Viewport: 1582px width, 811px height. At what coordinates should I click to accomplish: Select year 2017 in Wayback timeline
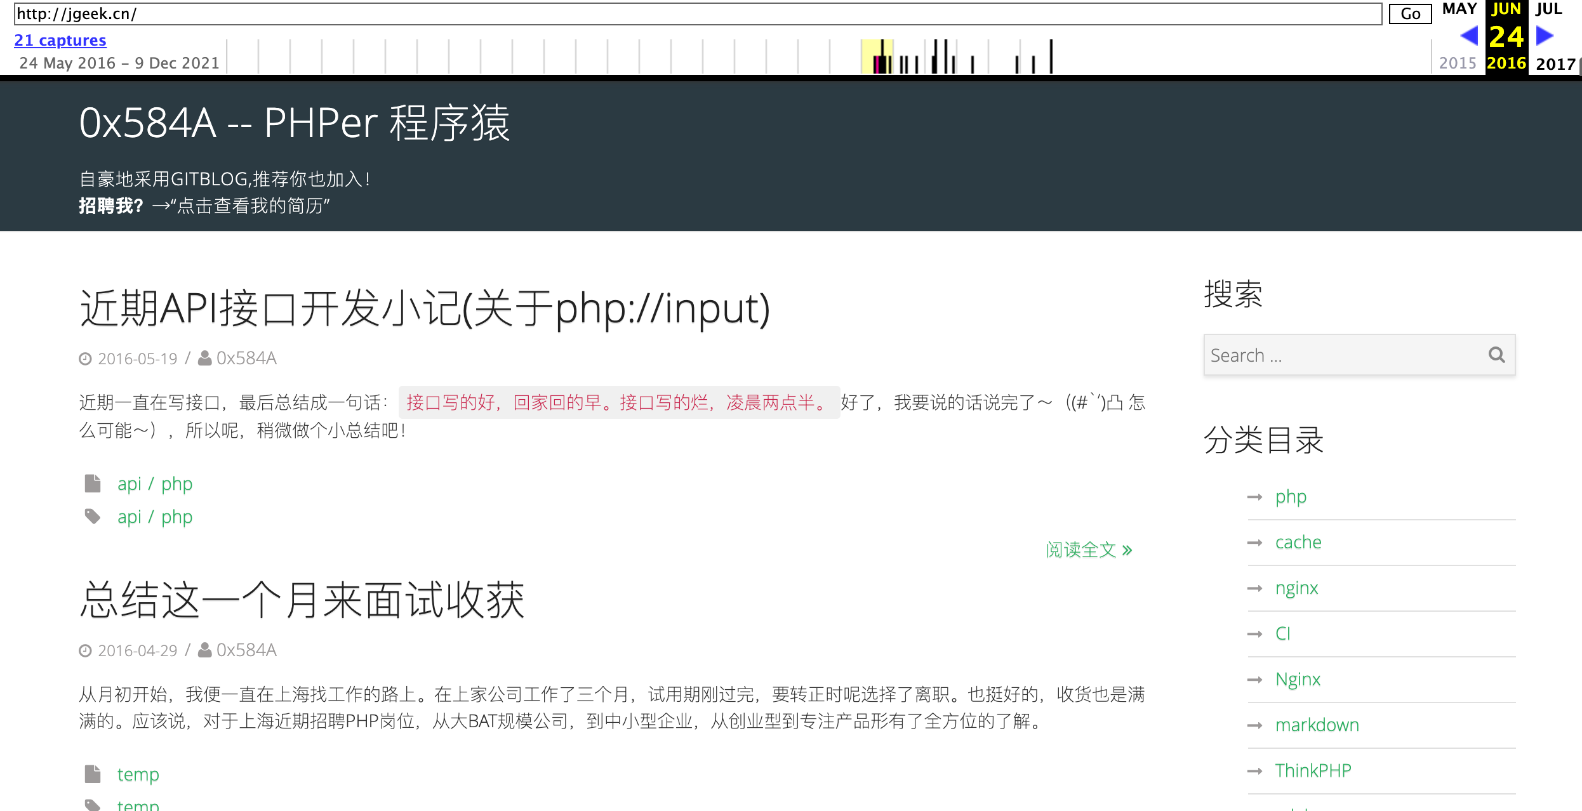click(1555, 63)
